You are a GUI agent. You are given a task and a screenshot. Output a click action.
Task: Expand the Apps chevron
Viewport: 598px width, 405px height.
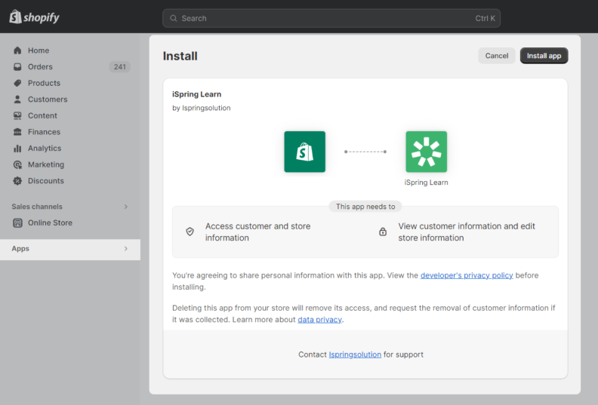126,248
